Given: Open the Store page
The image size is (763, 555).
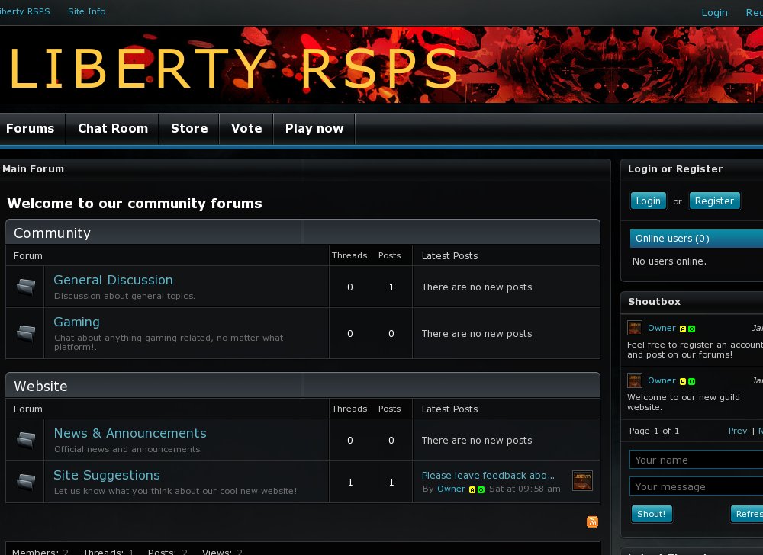Looking at the screenshot, I should (188, 128).
